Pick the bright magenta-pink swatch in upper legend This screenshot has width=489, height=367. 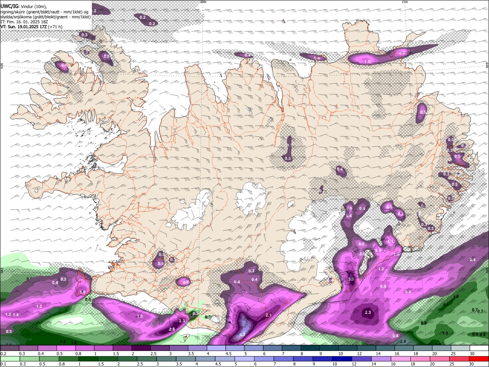(66, 349)
